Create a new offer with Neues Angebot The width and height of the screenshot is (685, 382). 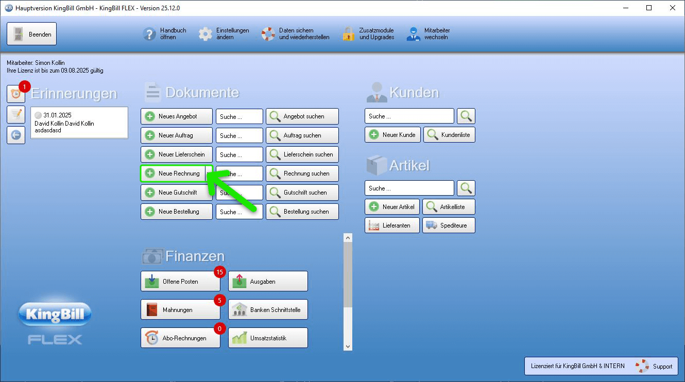[x=177, y=116]
